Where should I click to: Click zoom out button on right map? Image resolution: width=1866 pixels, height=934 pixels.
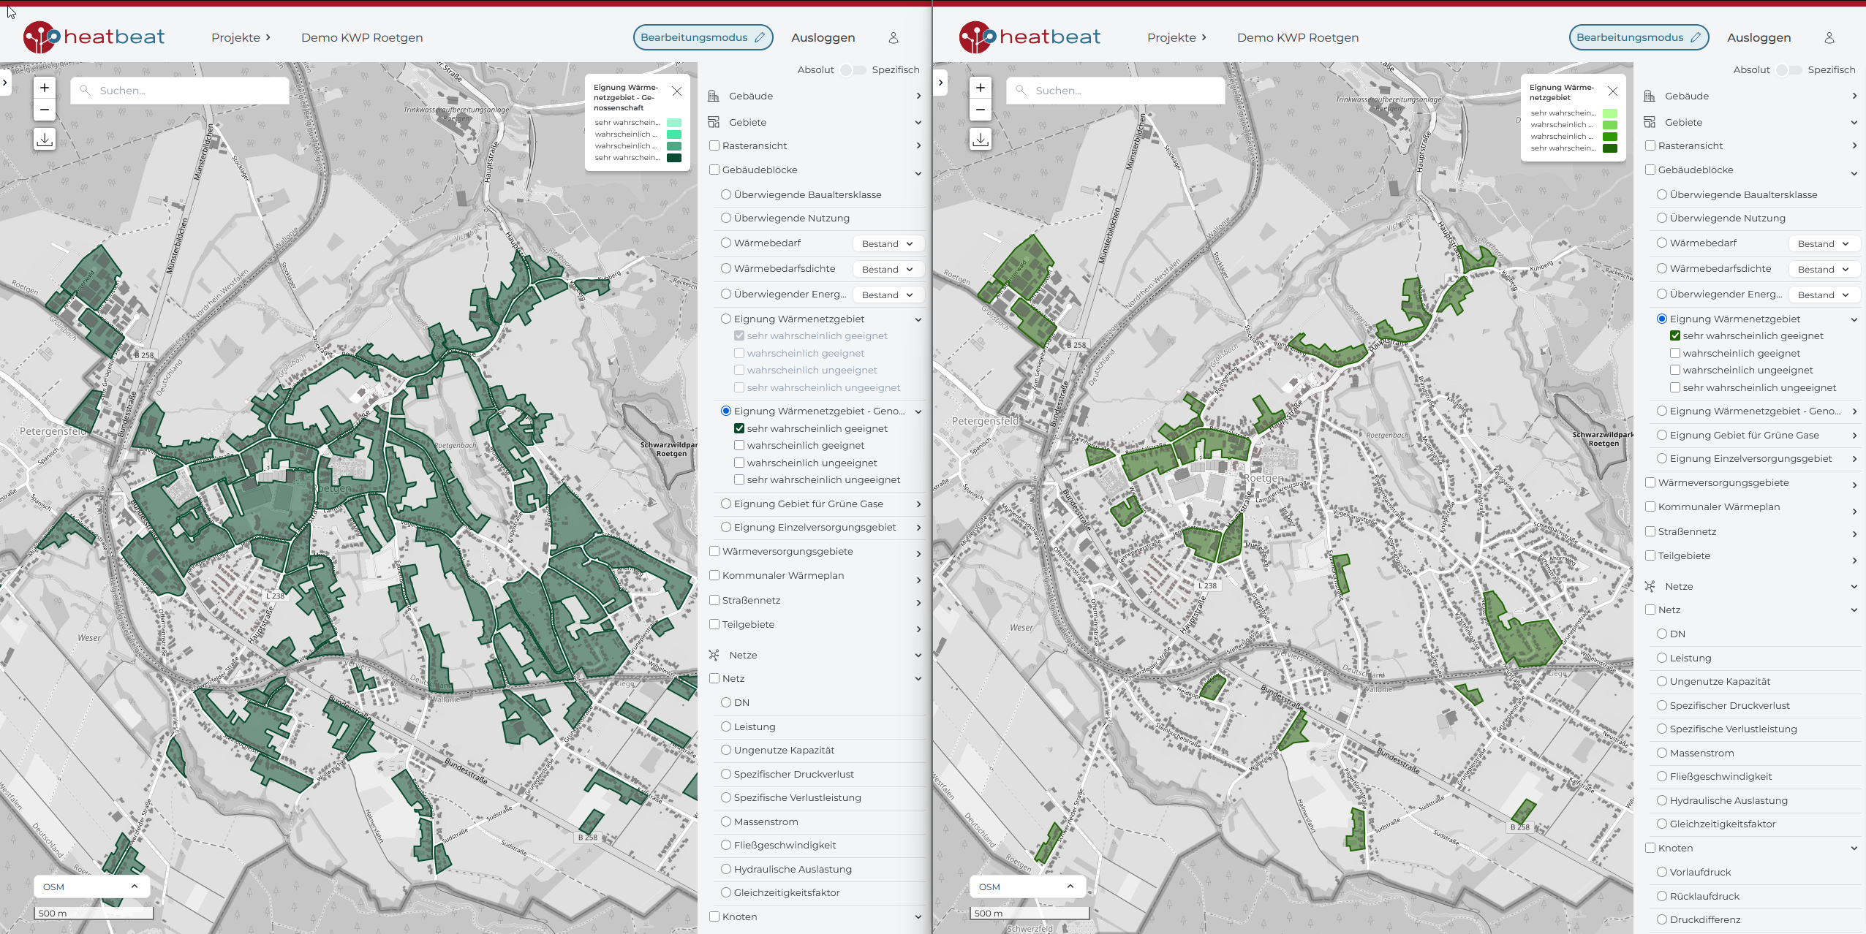pos(980,110)
